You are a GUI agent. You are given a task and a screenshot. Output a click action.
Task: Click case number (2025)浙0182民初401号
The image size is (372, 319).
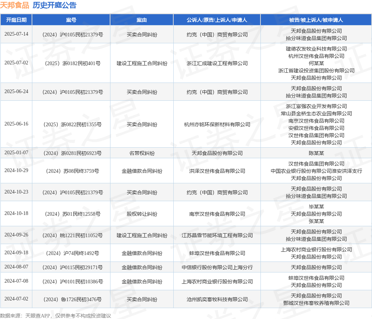(x=73, y=63)
